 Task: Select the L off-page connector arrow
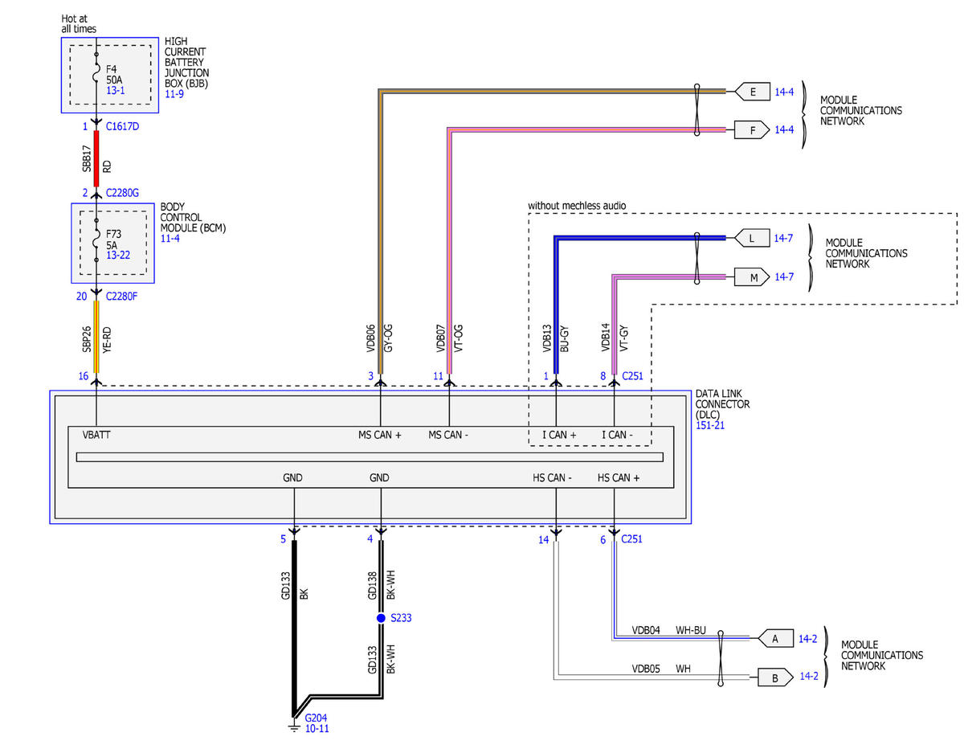coord(750,239)
